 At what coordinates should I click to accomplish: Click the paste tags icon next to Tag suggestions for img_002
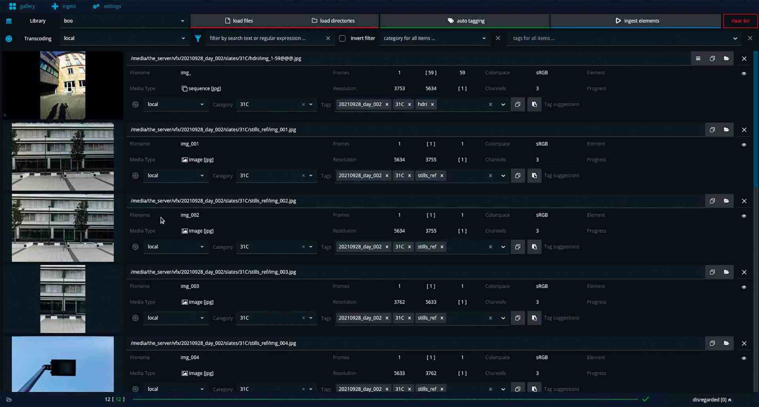(x=534, y=246)
